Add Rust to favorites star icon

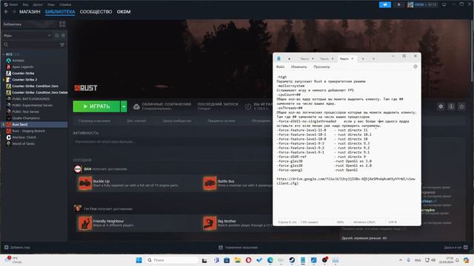tap(461, 106)
